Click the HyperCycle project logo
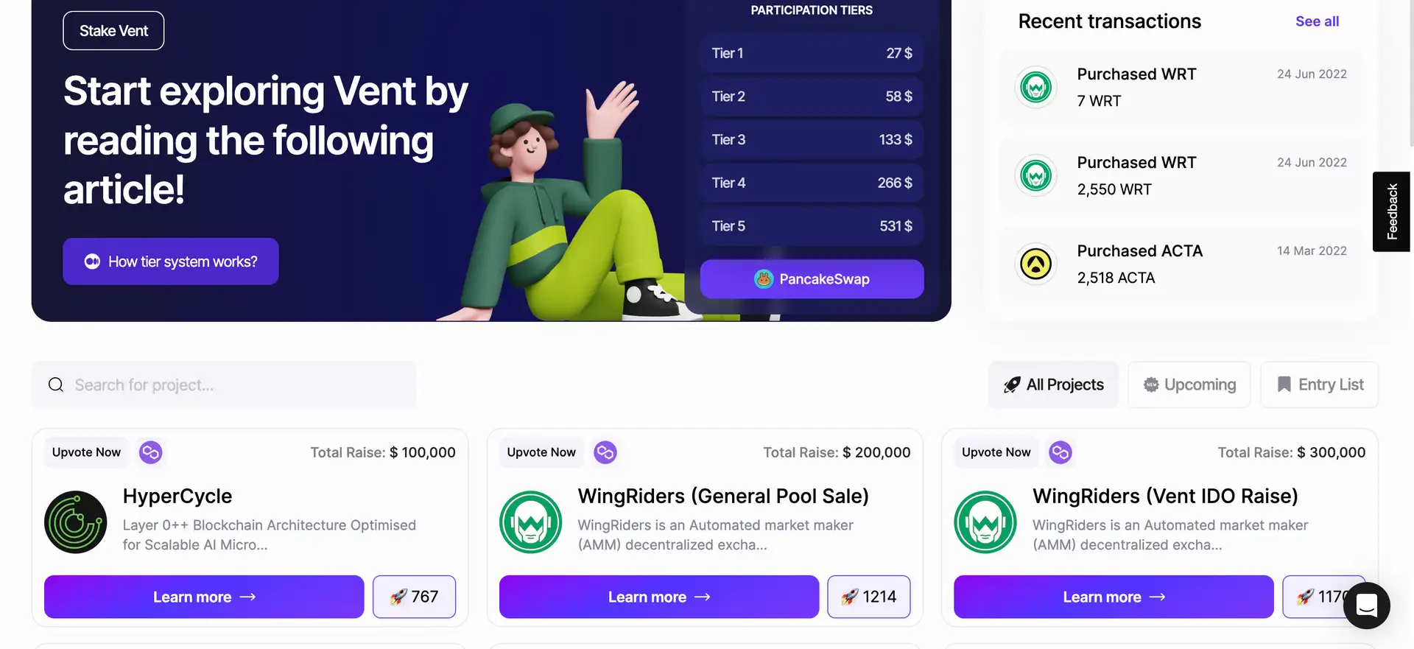The image size is (1414, 649). [76, 522]
